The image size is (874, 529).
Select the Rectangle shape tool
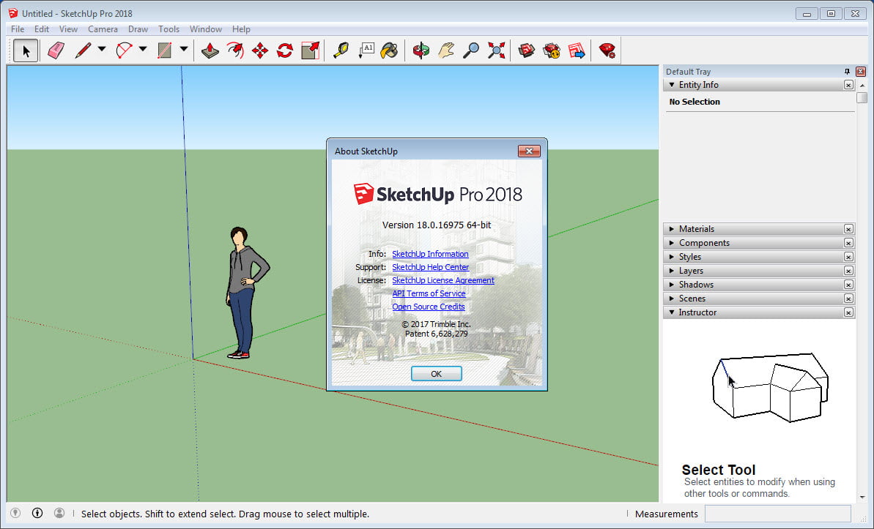(164, 50)
